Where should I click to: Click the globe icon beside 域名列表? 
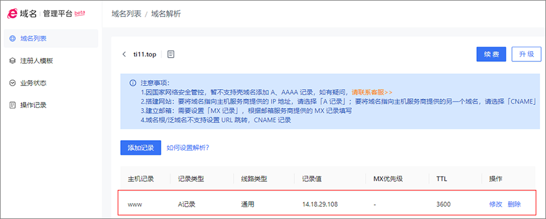(13, 38)
